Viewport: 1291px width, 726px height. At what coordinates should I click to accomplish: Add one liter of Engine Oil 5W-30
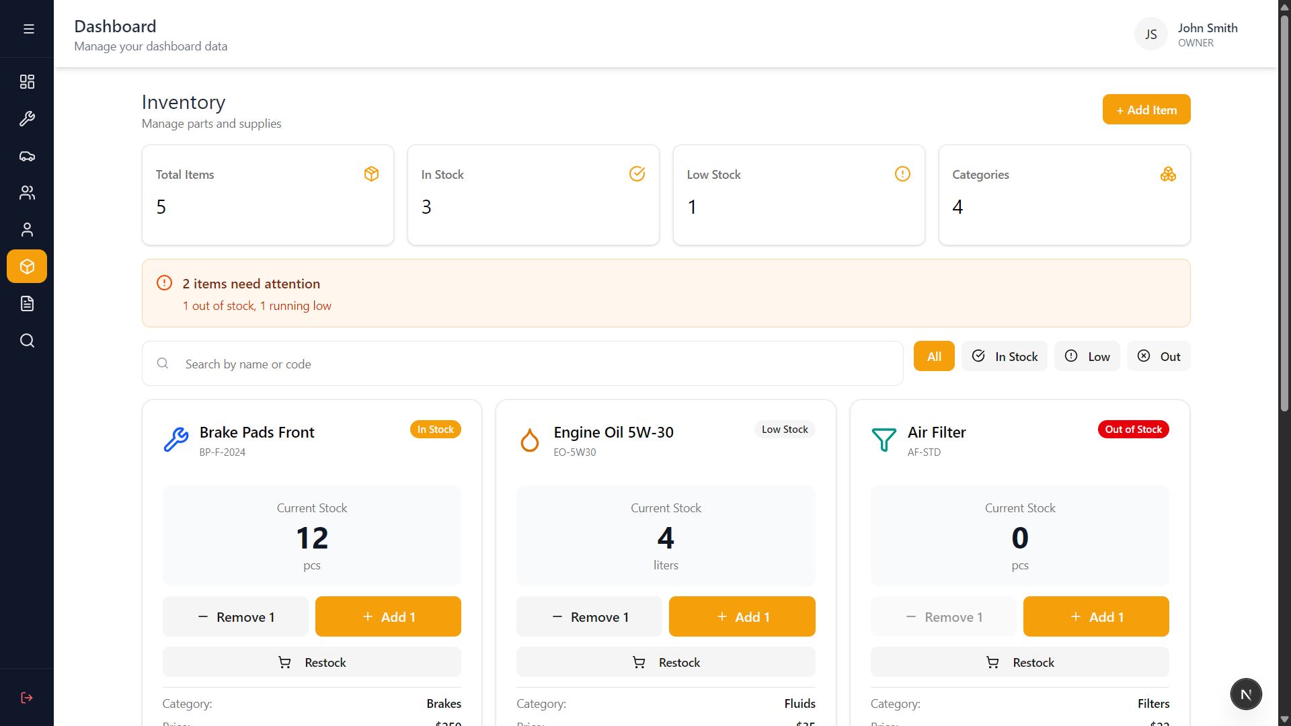click(x=742, y=616)
